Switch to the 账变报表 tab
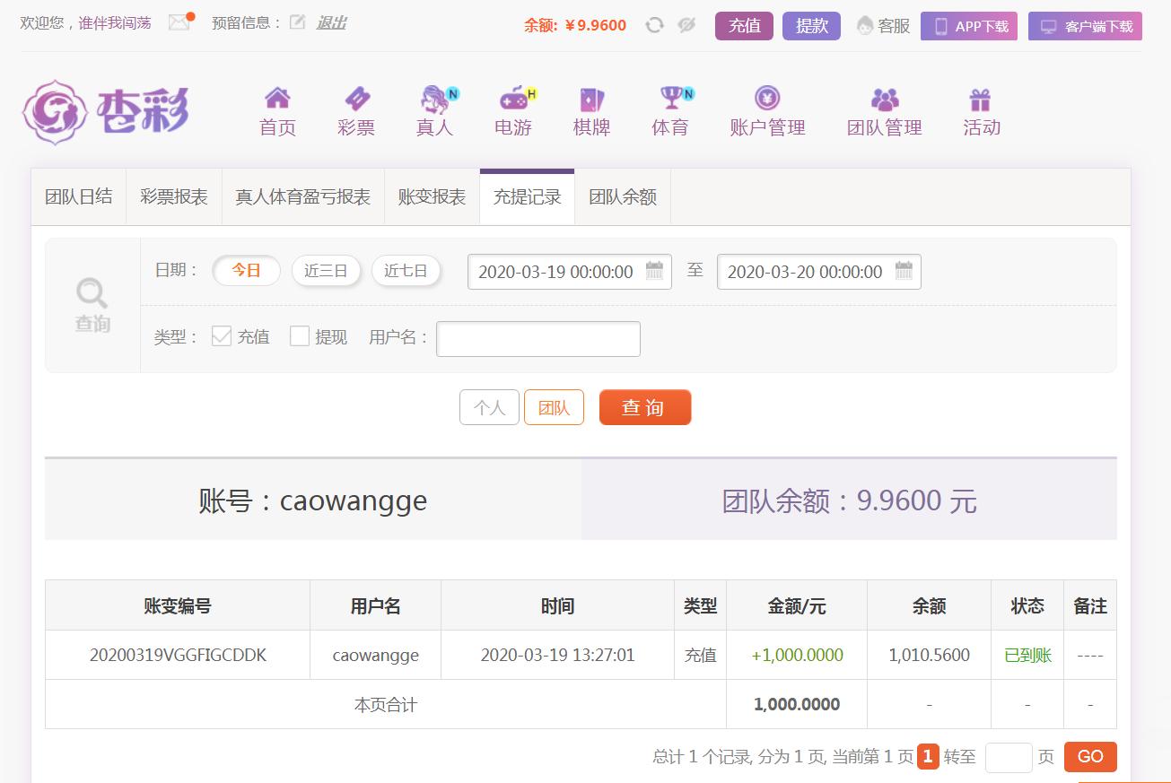This screenshot has width=1171, height=783. (x=432, y=197)
